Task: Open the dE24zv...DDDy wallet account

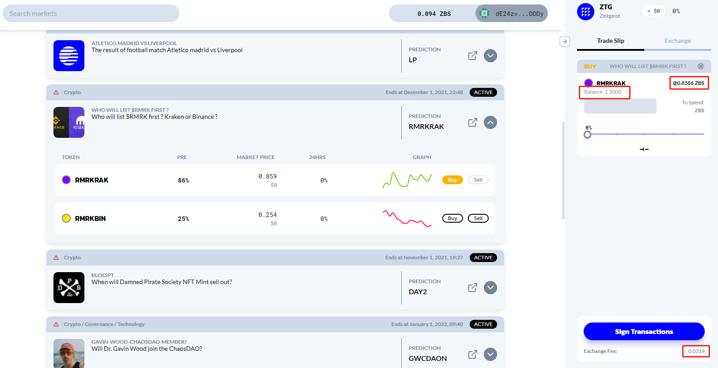Action: 512,13
